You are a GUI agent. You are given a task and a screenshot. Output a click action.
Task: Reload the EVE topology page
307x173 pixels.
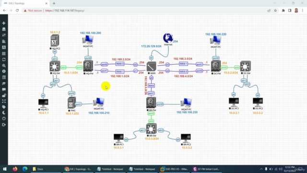point(17,11)
